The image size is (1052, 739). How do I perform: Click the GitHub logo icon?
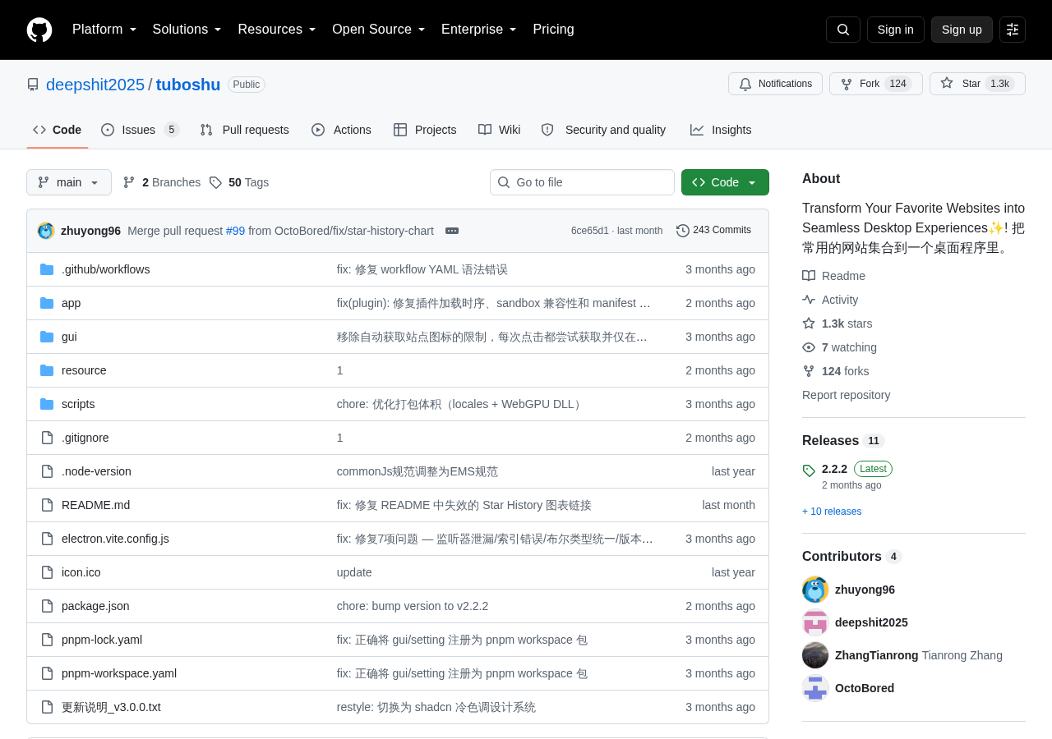point(39,30)
